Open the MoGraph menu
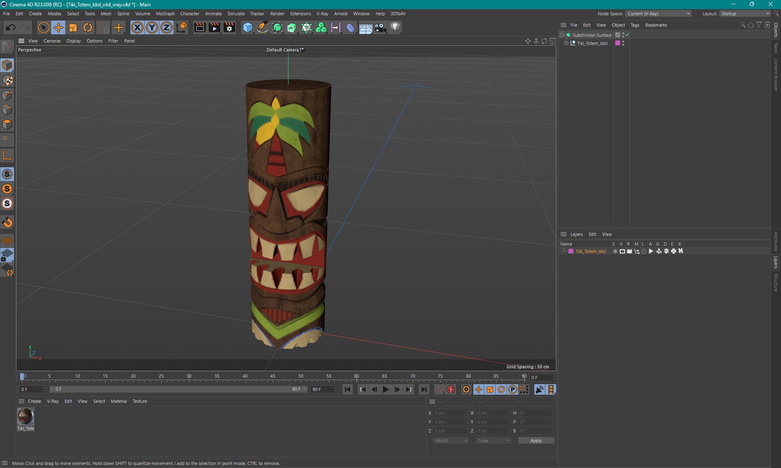781x468 pixels. point(165,14)
